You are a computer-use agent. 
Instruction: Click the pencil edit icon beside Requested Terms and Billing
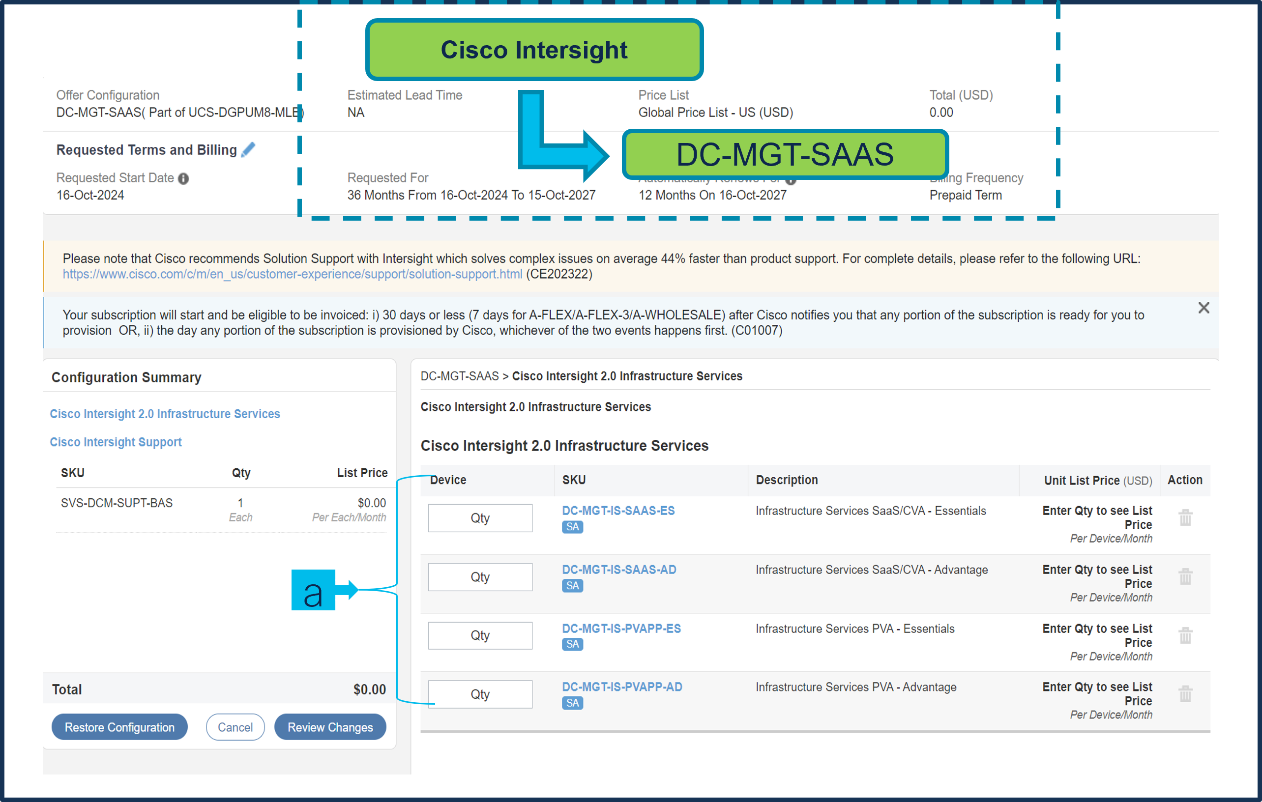click(x=248, y=150)
